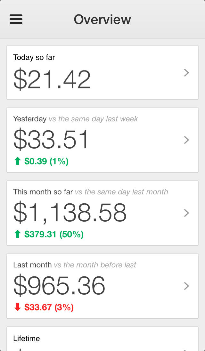Expand Yesterday earnings chevron
The width and height of the screenshot is (205, 351).
(x=186, y=140)
